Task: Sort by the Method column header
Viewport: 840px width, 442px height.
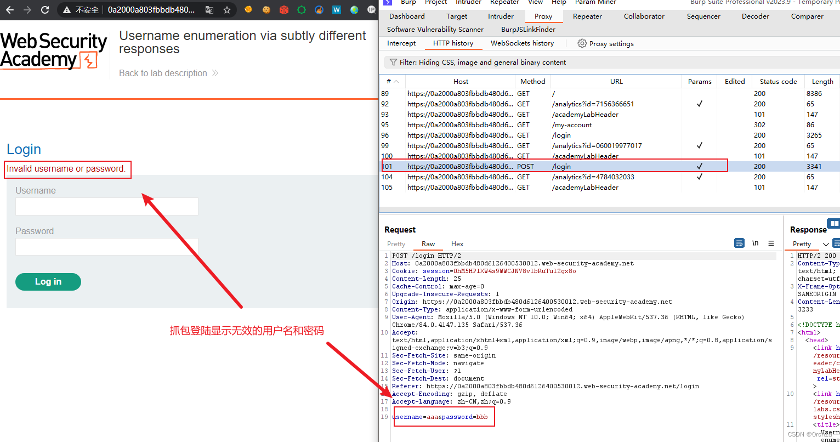Action: (533, 81)
